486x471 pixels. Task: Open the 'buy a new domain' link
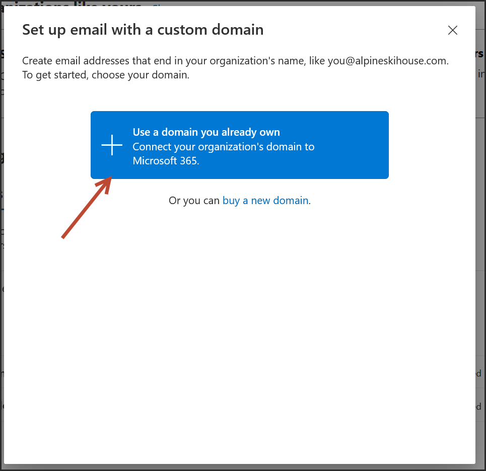point(265,201)
